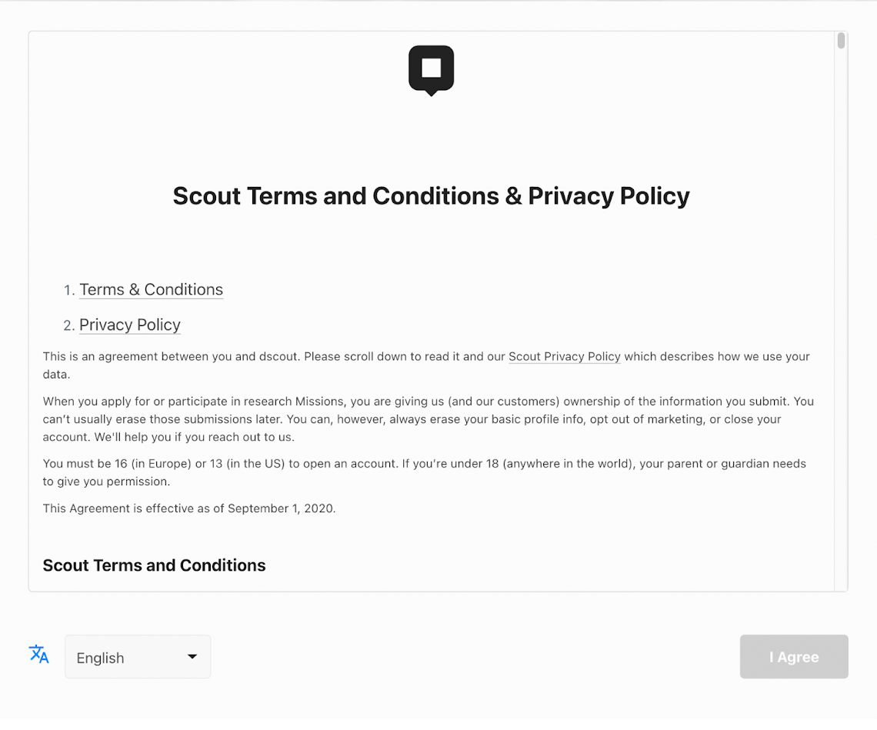
Task: Click the blue translate language icon
Action: [x=39, y=654]
